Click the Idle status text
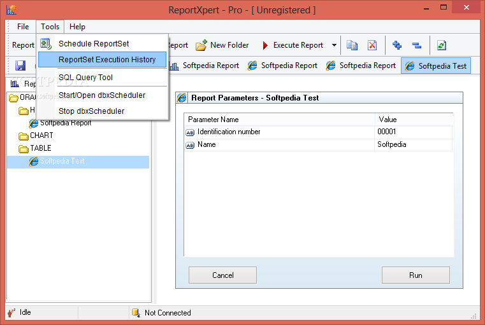 click(x=25, y=312)
